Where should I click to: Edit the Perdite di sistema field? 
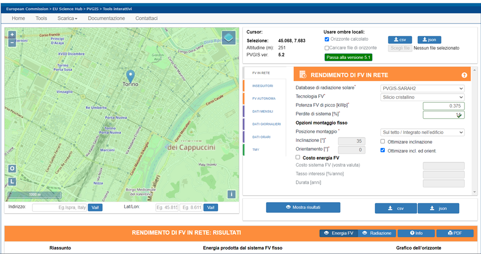coord(444,115)
